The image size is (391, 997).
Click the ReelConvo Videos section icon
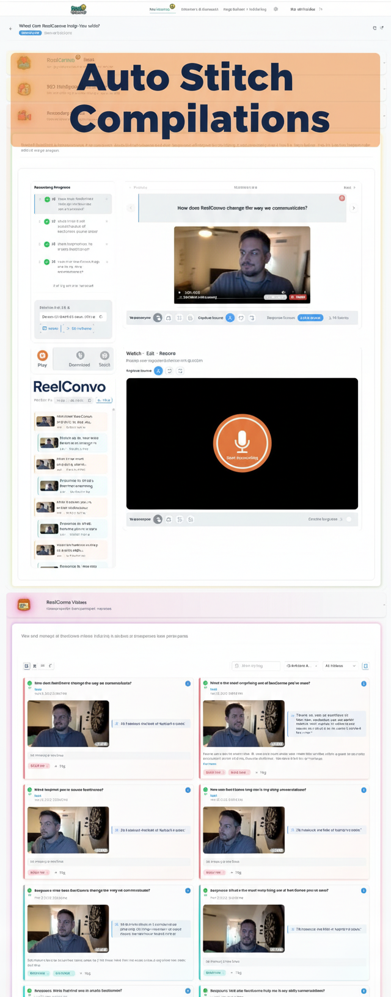(x=24, y=605)
